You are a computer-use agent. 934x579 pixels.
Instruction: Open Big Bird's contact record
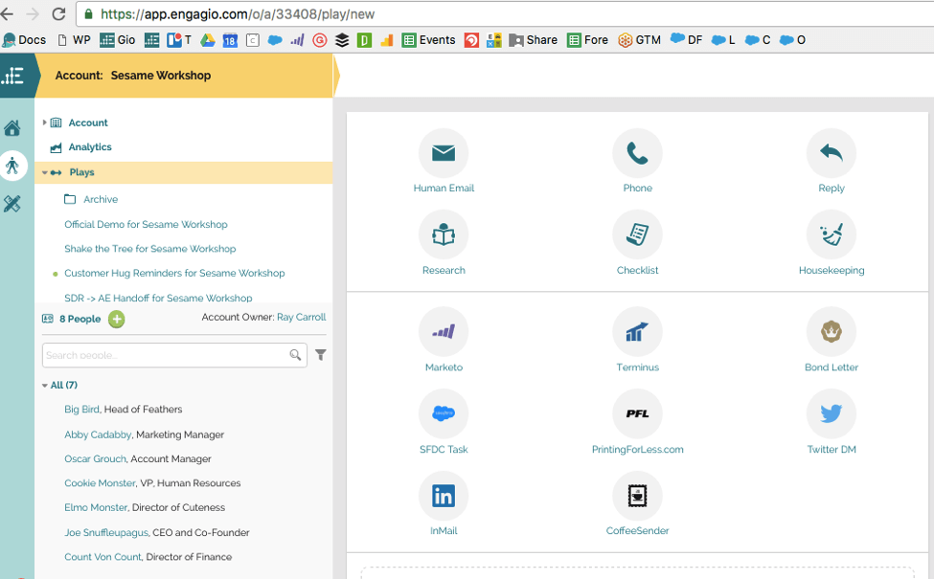(81, 410)
